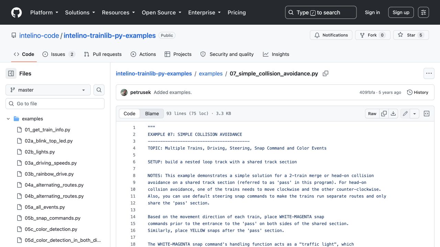Open the examples folder icon

16,119
